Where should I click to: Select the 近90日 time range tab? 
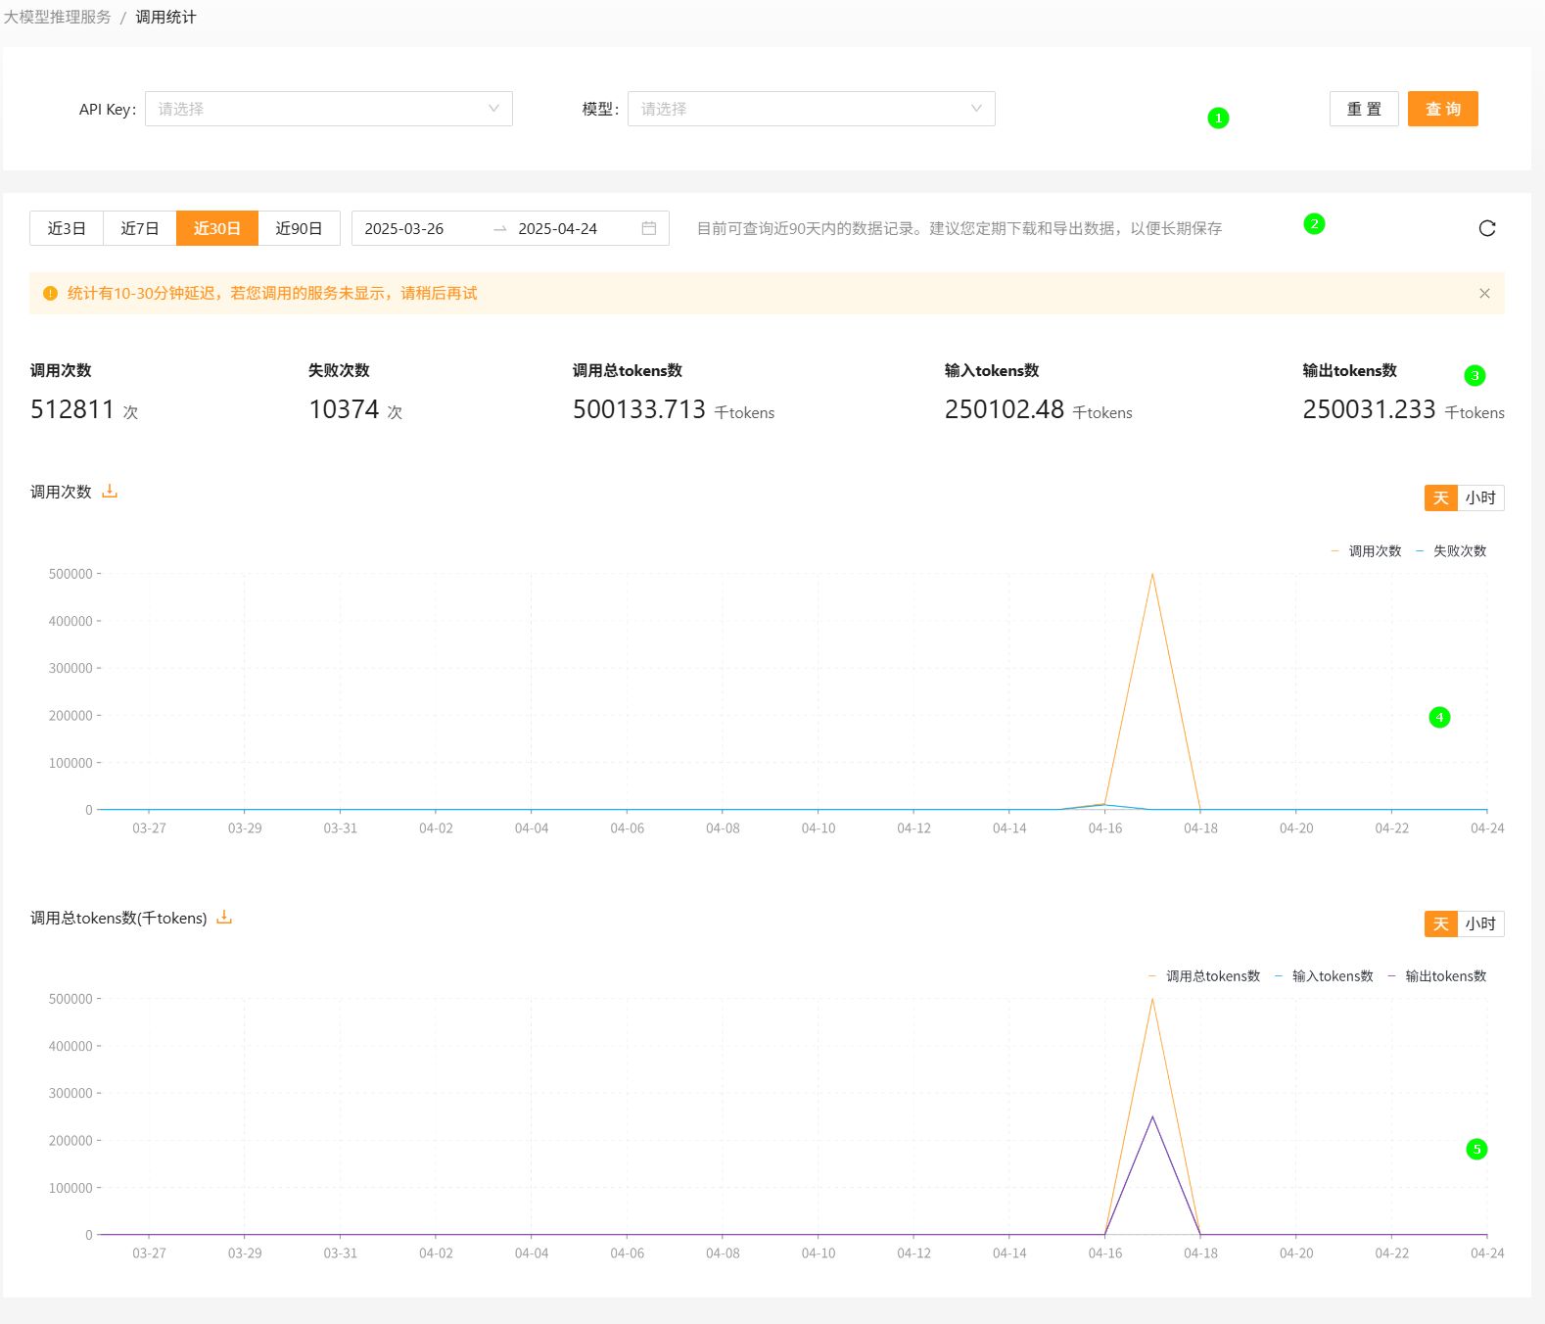pos(299,228)
